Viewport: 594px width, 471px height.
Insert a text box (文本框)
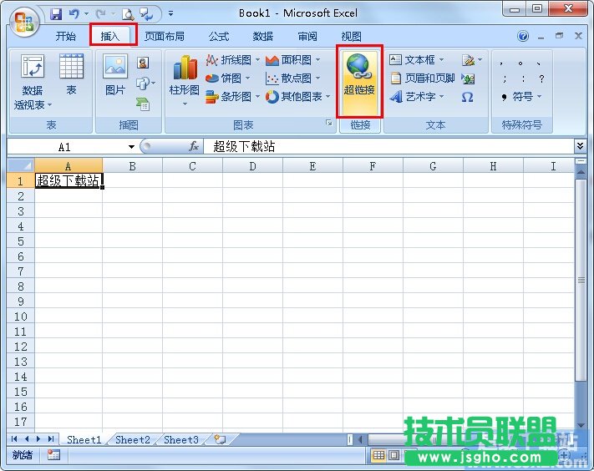pyautogui.click(x=416, y=60)
